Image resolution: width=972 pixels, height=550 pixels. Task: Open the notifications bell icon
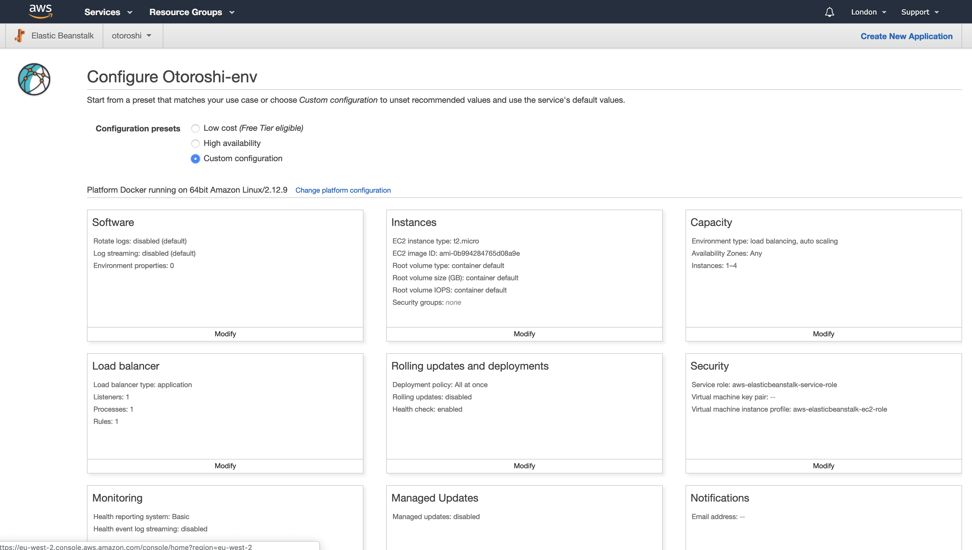(x=829, y=12)
